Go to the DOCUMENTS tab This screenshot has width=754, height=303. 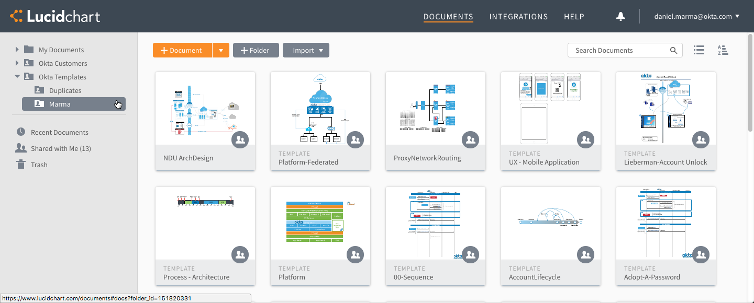click(x=448, y=17)
